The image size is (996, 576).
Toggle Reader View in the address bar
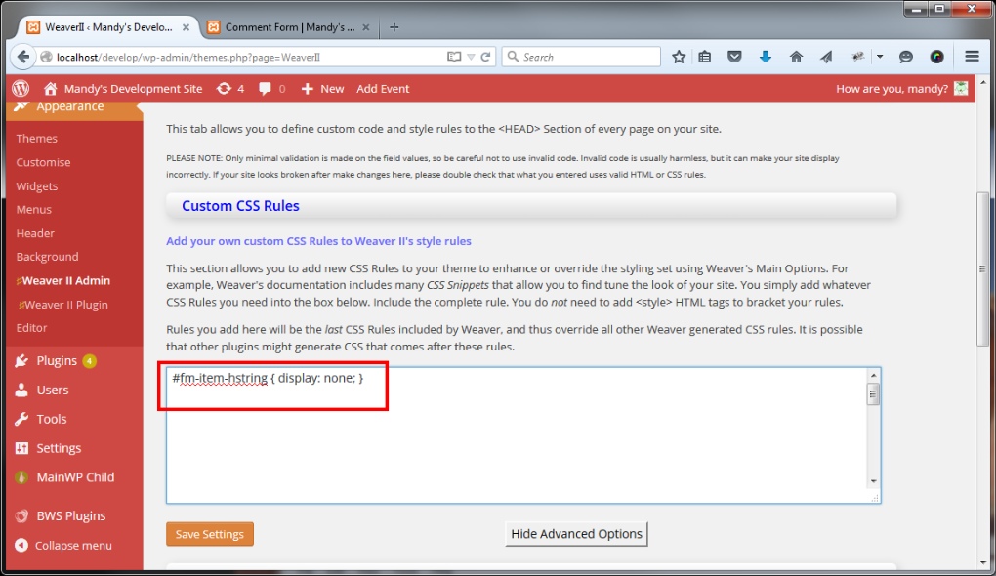pyautogui.click(x=453, y=57)
